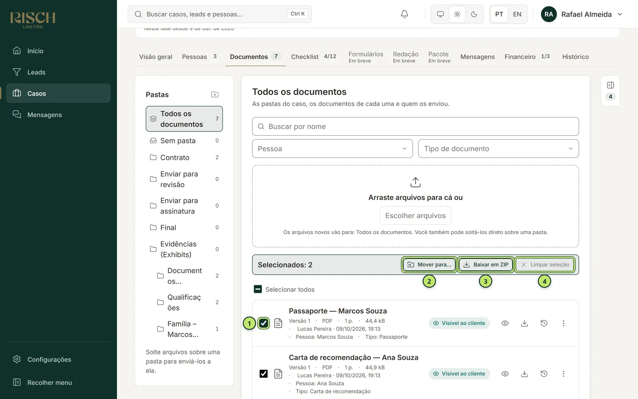This screenshot has width=638, height=399.
Task: Click the upload arrow icon in drop zone
Action: (x=416, y=182)
